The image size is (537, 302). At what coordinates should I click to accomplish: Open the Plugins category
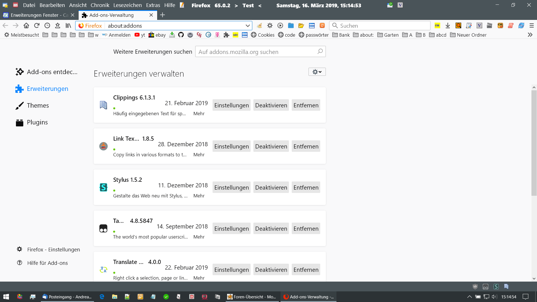point(37,122)
